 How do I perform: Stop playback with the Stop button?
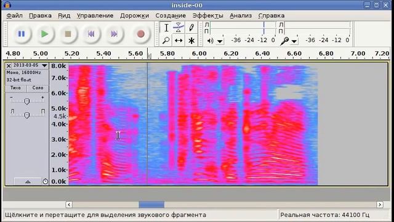coord(68,34)
